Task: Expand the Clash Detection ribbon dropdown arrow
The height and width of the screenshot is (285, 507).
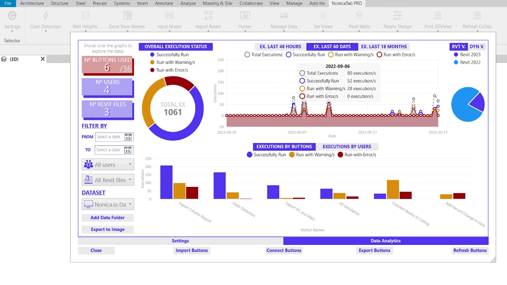Action: (46, 31)
